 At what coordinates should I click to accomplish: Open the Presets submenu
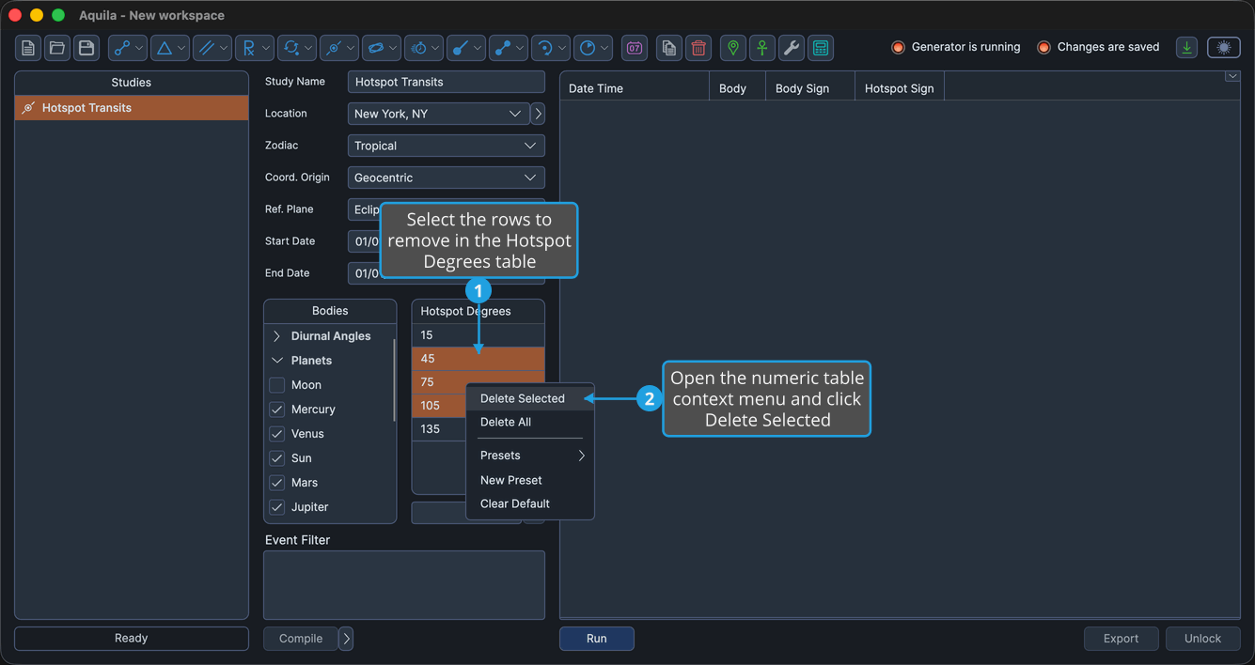tap(530, 456)
